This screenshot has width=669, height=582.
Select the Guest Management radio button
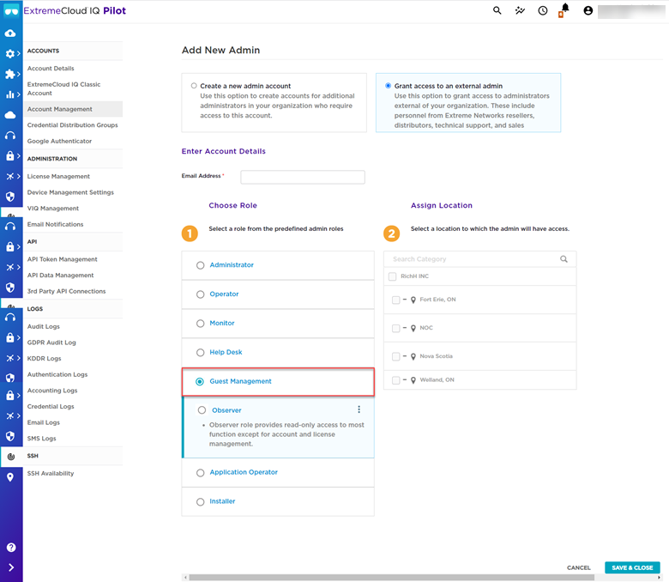[200, 381]
